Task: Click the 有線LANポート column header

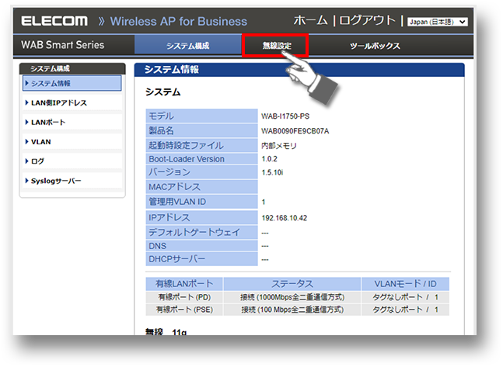Action: 184,284
